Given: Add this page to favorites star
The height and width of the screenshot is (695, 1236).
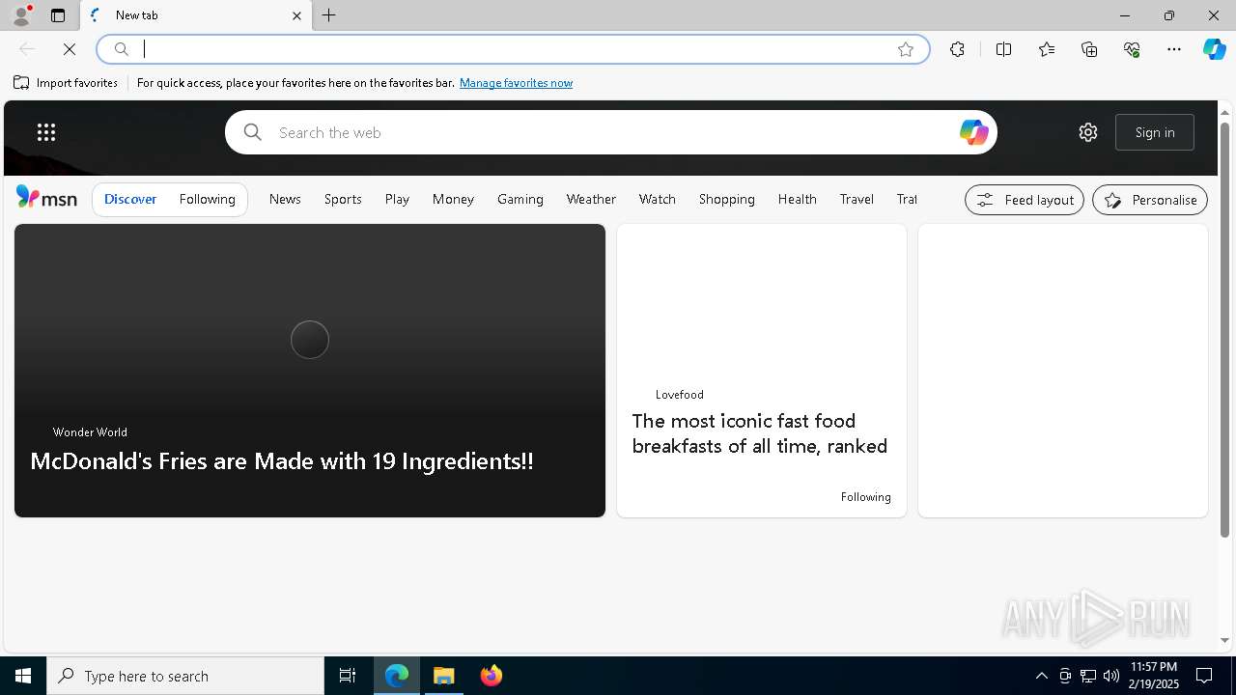Looking at the screenshot, I should [906, 49].
